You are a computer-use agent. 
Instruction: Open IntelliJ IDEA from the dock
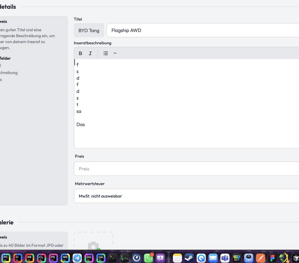18,258
